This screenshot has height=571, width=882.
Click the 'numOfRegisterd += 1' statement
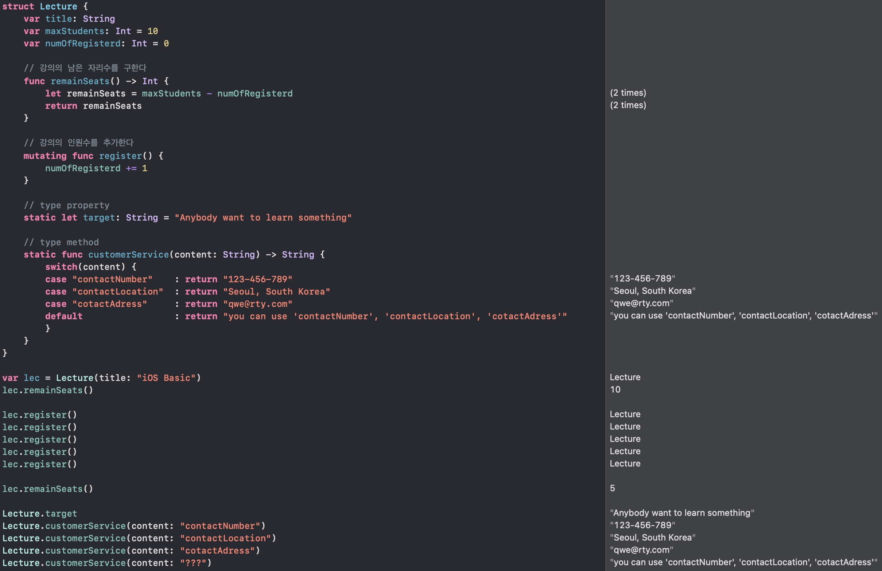click(96, 168)
